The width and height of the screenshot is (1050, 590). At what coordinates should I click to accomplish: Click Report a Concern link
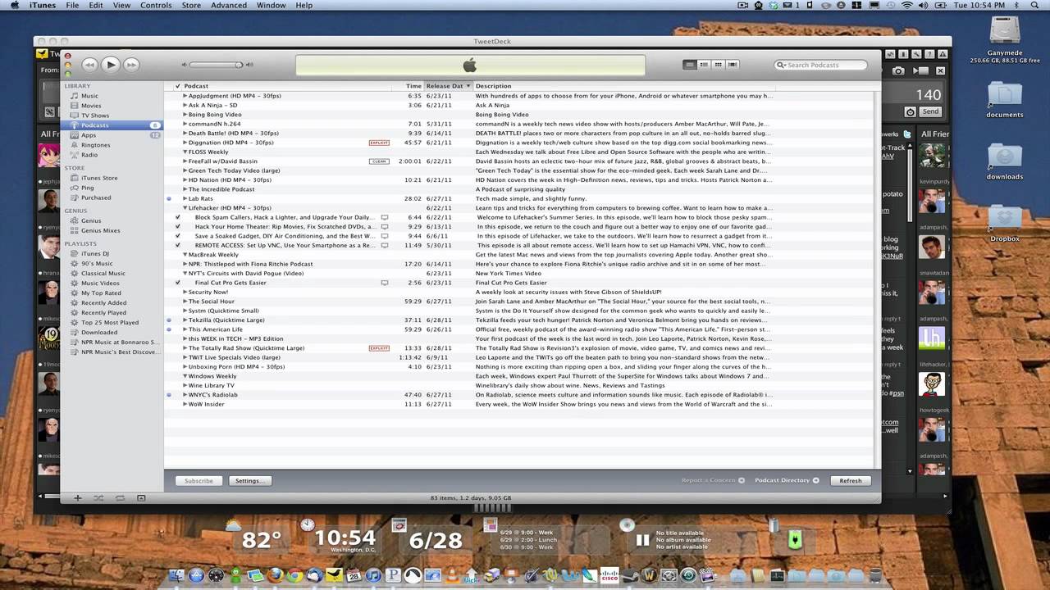[713, 480]
